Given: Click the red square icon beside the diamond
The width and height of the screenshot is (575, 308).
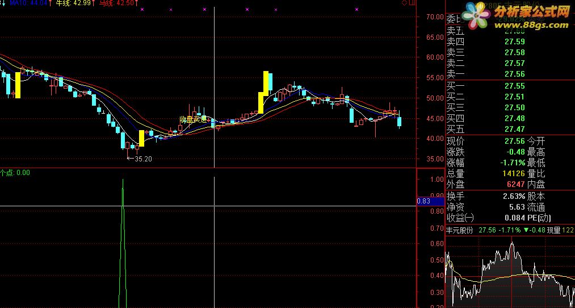Looking at the screenshot, I should tap(412, 3).
